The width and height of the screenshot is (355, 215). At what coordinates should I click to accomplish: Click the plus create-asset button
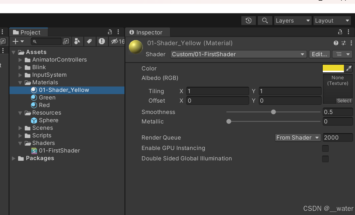(16, 41)
